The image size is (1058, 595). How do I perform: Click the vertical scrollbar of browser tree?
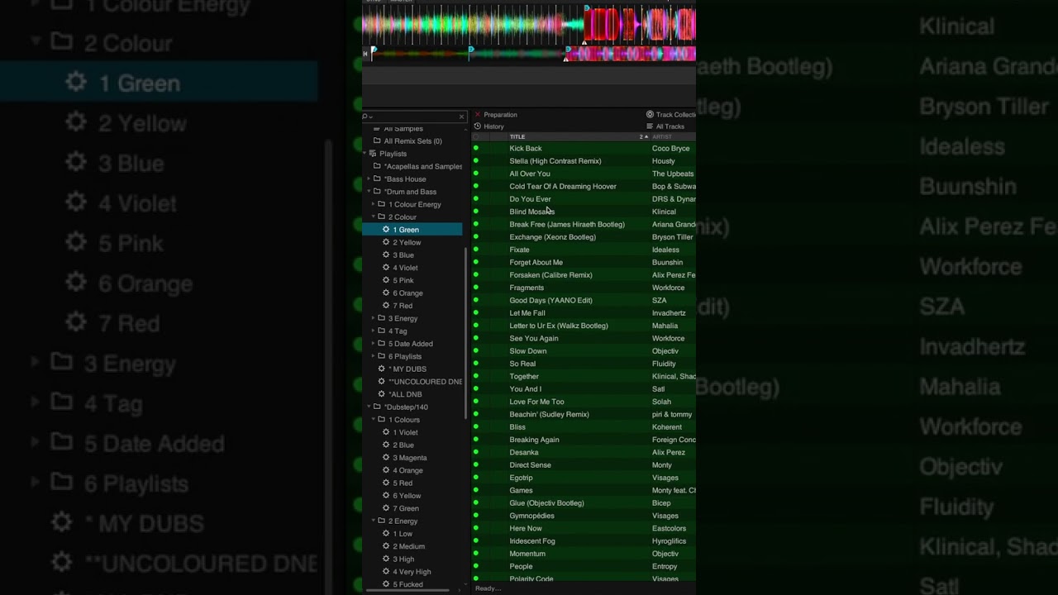[x=466, y=332]
